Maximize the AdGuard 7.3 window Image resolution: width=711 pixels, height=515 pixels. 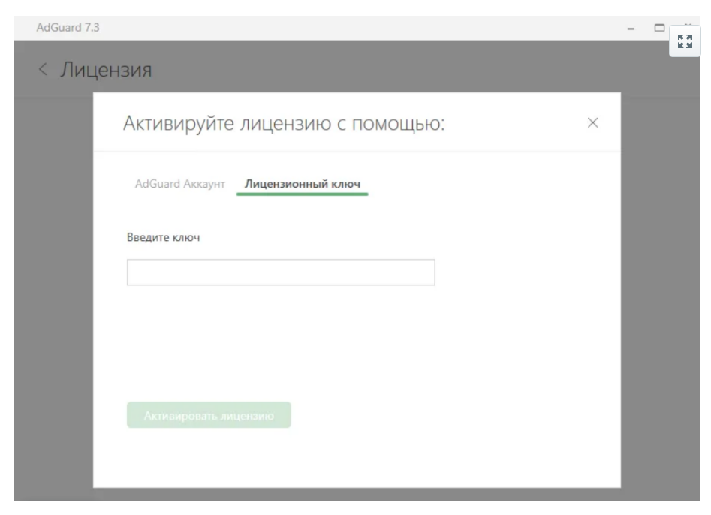click(x=659, y=28)
